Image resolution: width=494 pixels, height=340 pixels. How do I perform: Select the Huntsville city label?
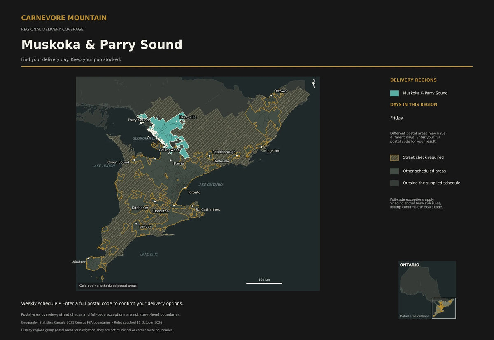188,117
